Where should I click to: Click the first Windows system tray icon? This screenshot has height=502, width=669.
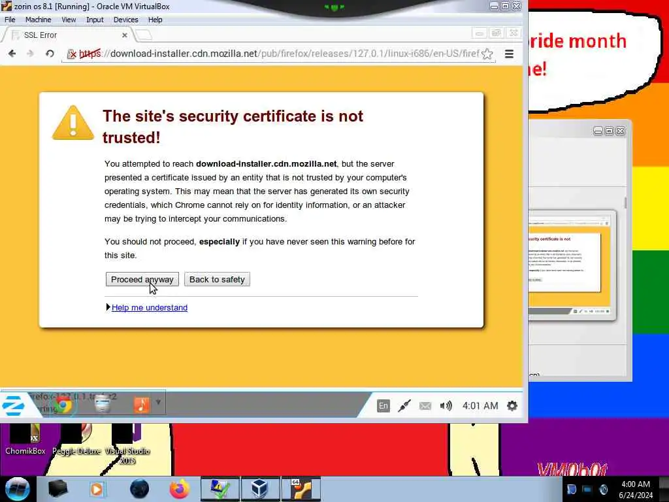click(x=571, y=489)
